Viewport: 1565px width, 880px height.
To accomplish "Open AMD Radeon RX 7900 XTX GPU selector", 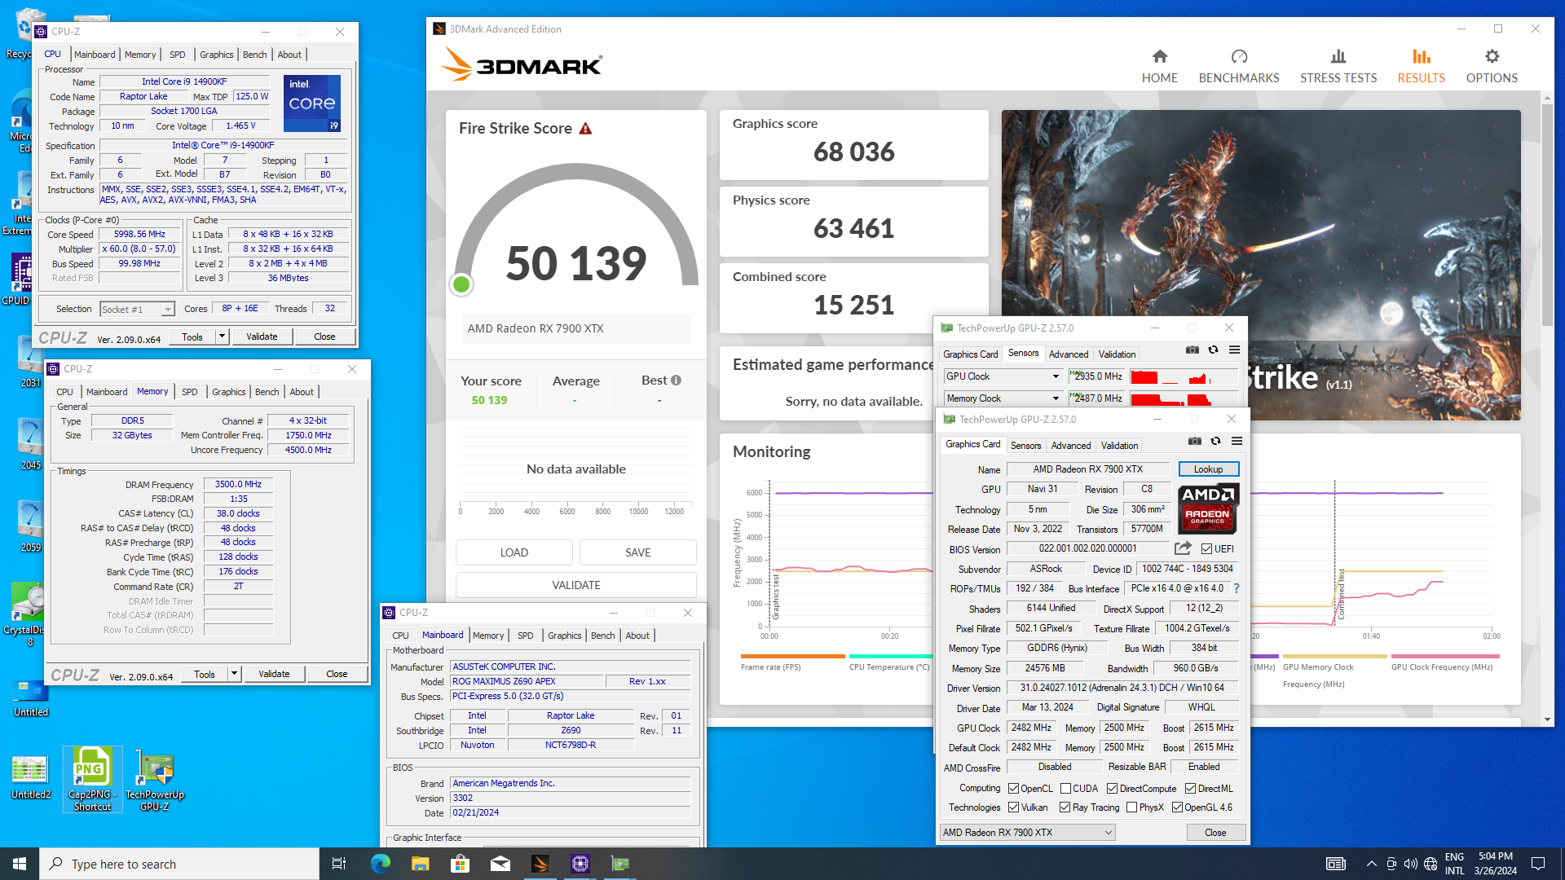I will pyautogui.click(x=1027, y=833).
